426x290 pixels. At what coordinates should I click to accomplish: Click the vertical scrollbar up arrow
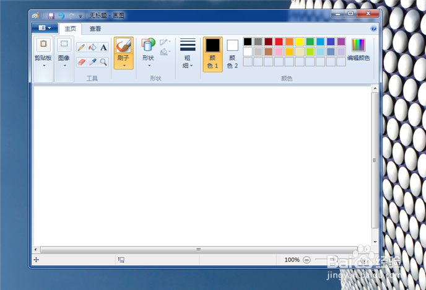(x=375, y=89)
